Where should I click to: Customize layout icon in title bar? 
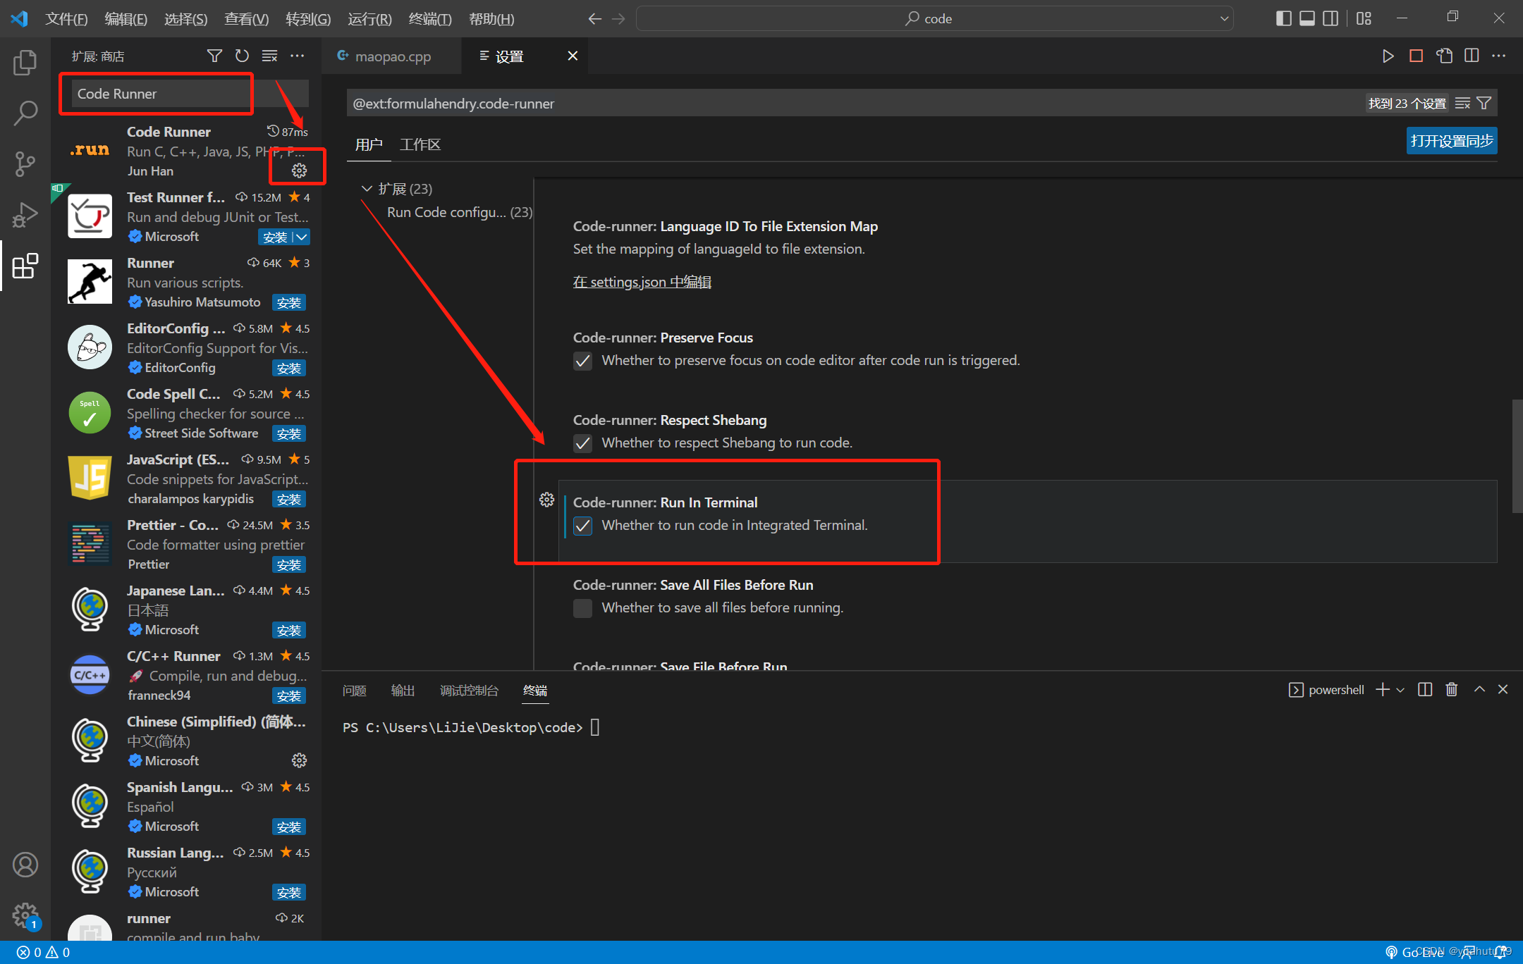click(x=1364, y=18)
